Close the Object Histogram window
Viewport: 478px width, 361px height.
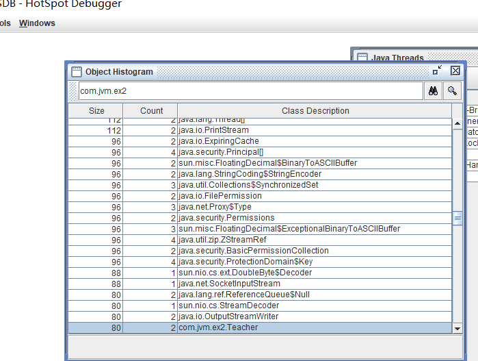[455, 71]
